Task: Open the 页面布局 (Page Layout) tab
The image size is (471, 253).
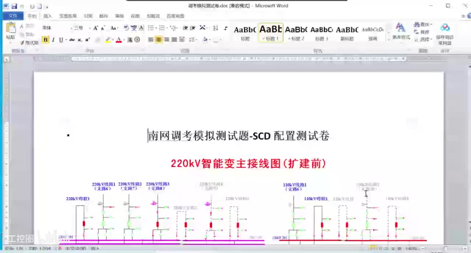Action: 68,16
